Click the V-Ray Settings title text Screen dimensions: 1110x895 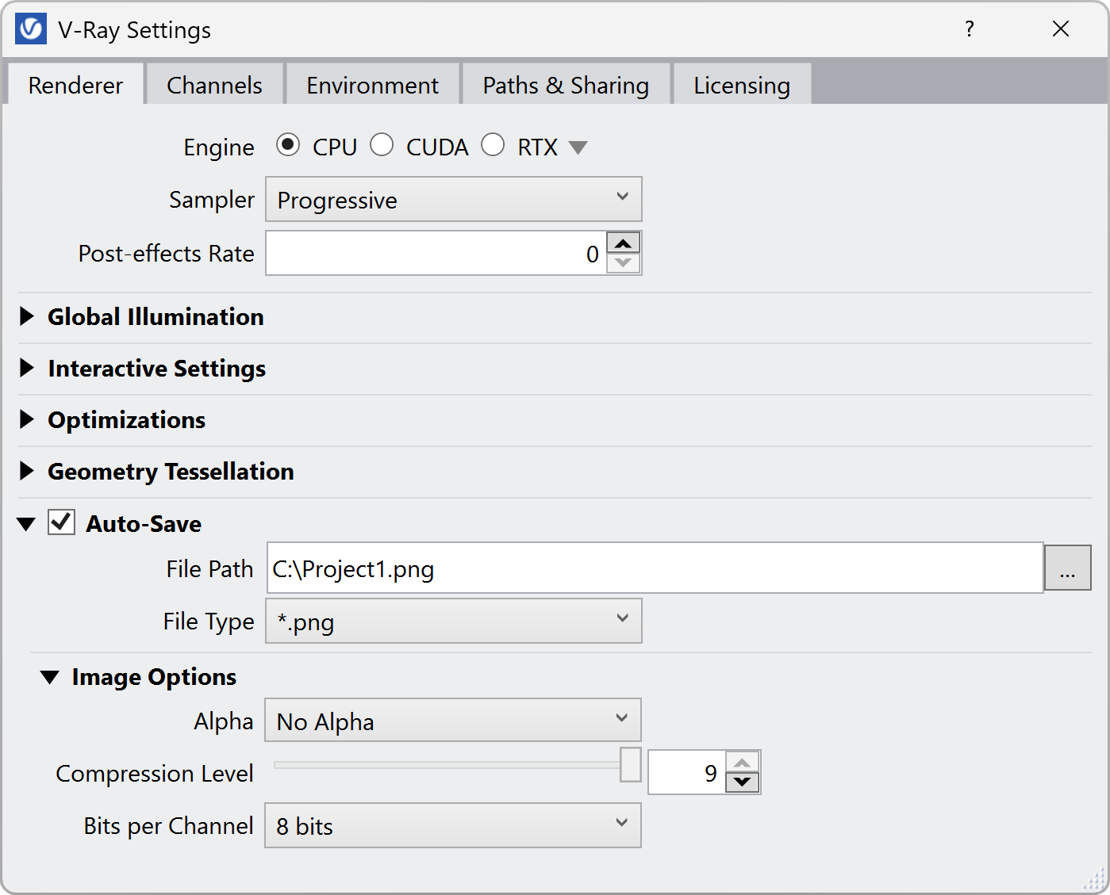134,30
